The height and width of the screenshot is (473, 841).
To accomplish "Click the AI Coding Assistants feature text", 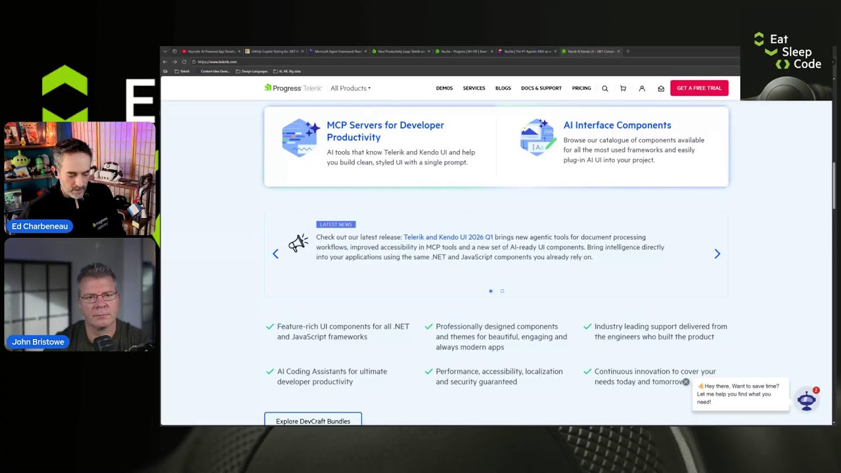I will [x=332, y=376].
